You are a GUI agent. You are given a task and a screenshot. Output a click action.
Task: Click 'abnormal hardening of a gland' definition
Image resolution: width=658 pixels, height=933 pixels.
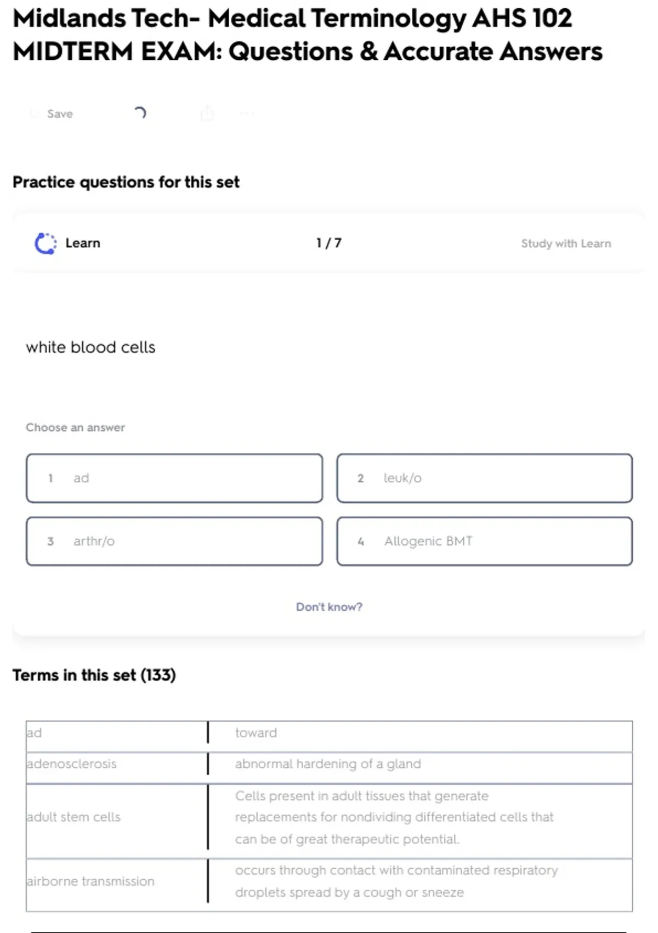coord(328,763)
